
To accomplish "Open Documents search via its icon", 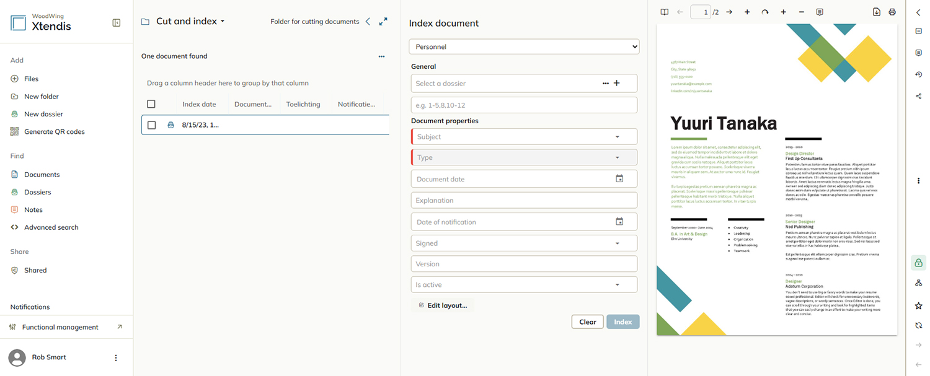I will click(15, 175).
